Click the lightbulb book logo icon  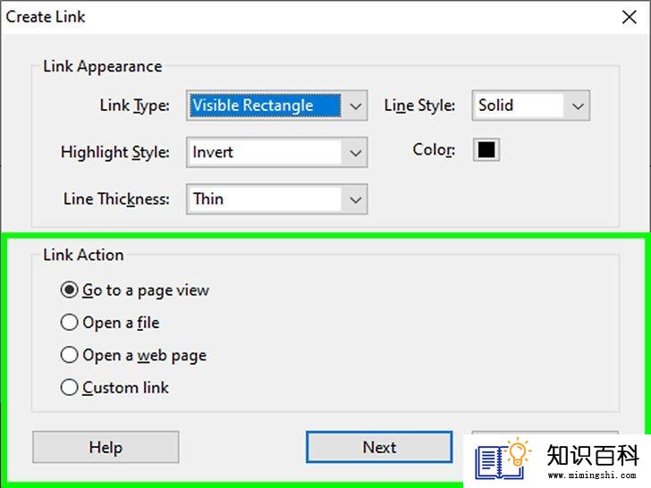pyautogui.click(x=503, y=459)
